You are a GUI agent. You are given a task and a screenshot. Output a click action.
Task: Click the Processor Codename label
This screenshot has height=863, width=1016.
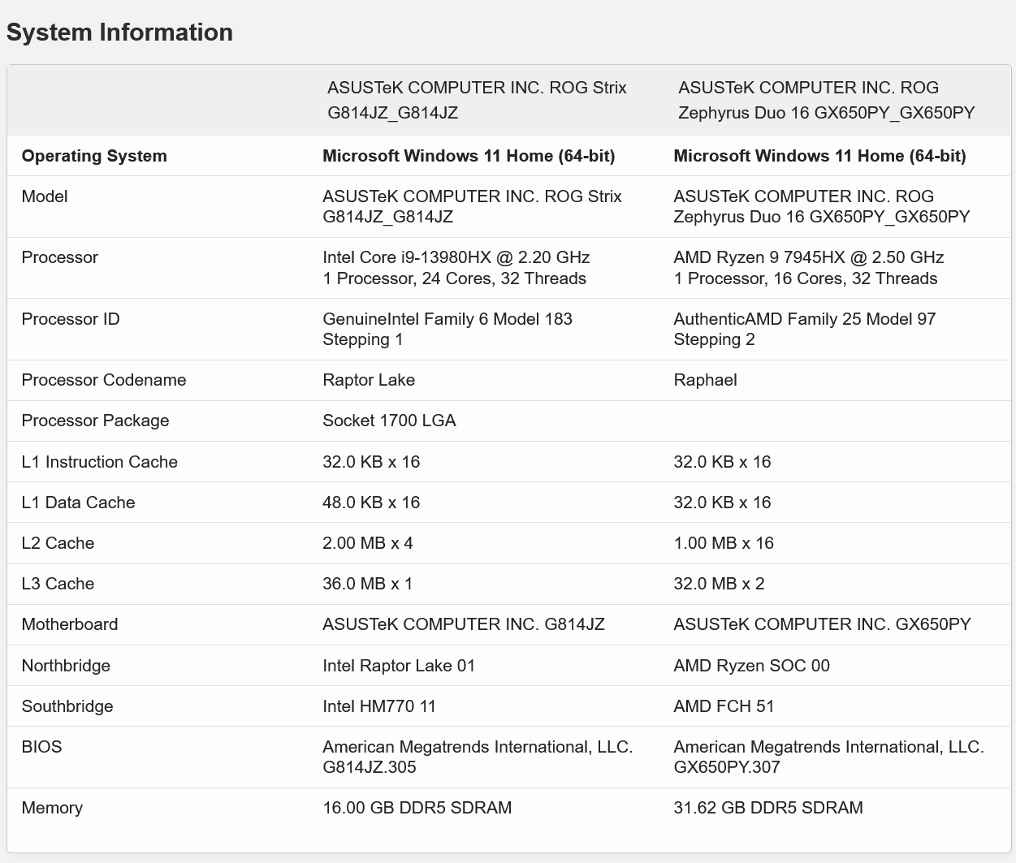[104, 380]
